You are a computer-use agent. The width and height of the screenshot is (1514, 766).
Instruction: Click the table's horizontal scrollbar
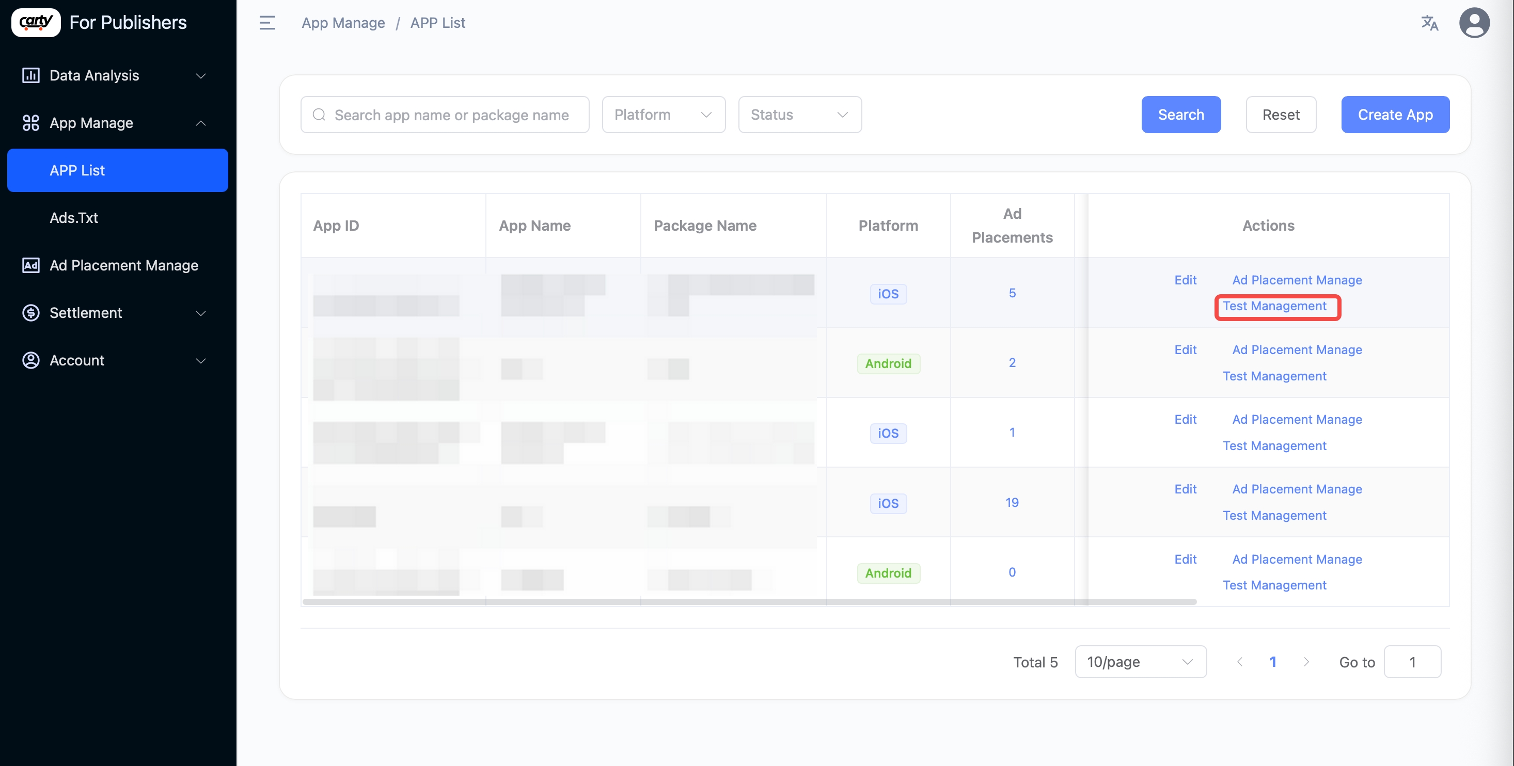(749, 601)
